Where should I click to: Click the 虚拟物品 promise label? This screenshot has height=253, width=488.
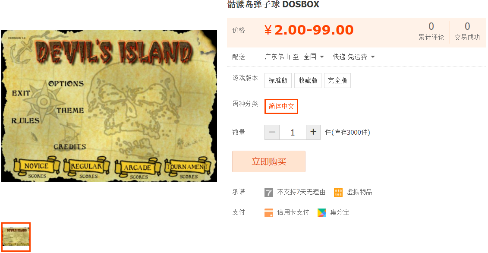359,192
